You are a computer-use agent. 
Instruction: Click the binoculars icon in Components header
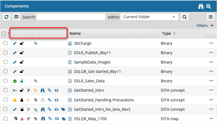pyautogui.click(x=201, y=6)
